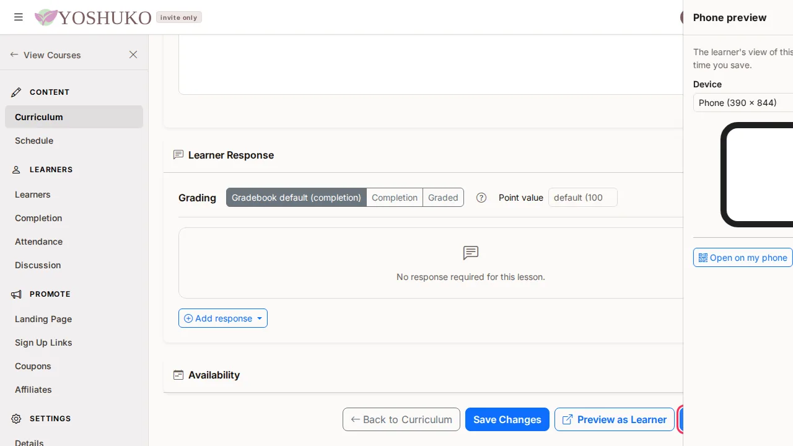Click the Promote megaphone icon
This screenshot has width=793, height=446.
pyautogui.click(x=16, y=294)
